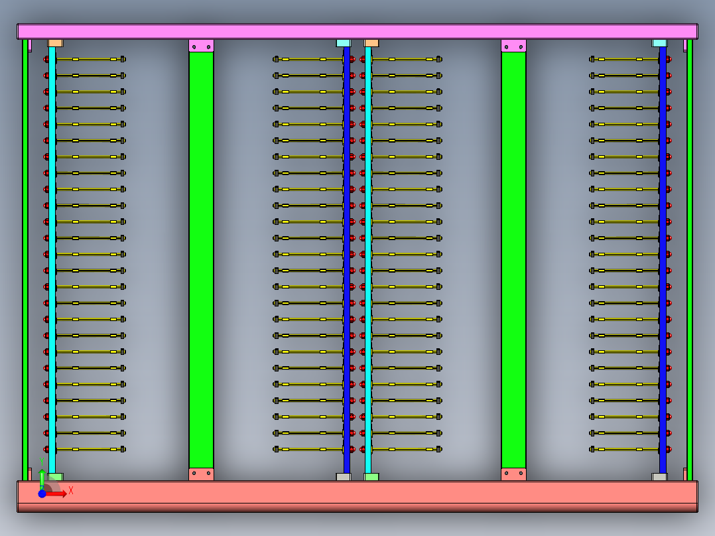Select thin green side plate on far left
The height and width of the screenshot is (536, 715).
(x=25, y=260)
